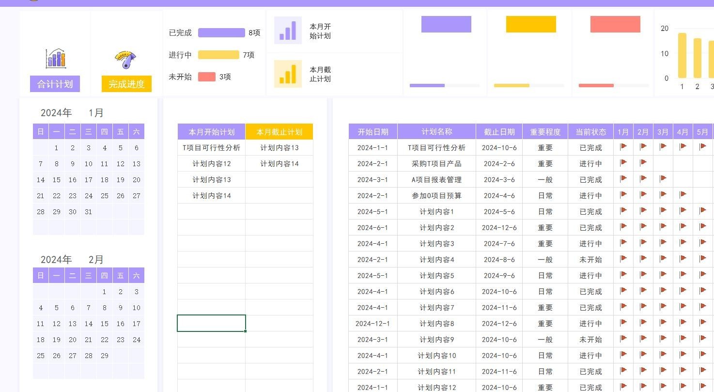Click the red color block in top card
Image resolution: width=714 pixels, height=392 pixels.
[x=615, y=24]
